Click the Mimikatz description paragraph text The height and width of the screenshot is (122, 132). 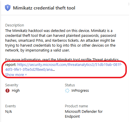click(x=61, y=41)
